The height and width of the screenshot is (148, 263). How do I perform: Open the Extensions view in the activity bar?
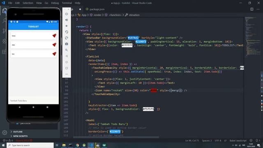coord(5,51)
